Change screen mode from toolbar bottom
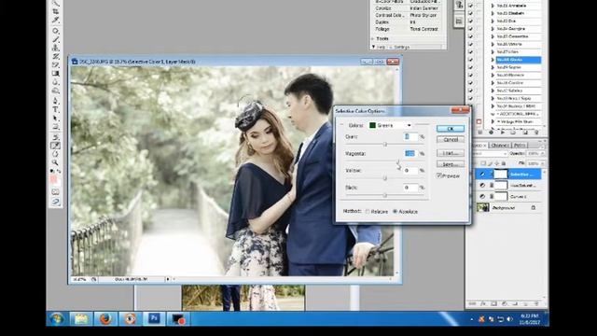Image resolution: width=597 pixels, height=336 pixels. click(56, 202)
